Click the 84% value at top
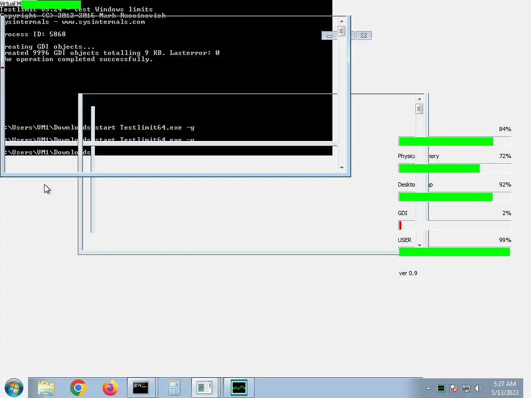The image size is (531, 398). [x=505, y=129]
